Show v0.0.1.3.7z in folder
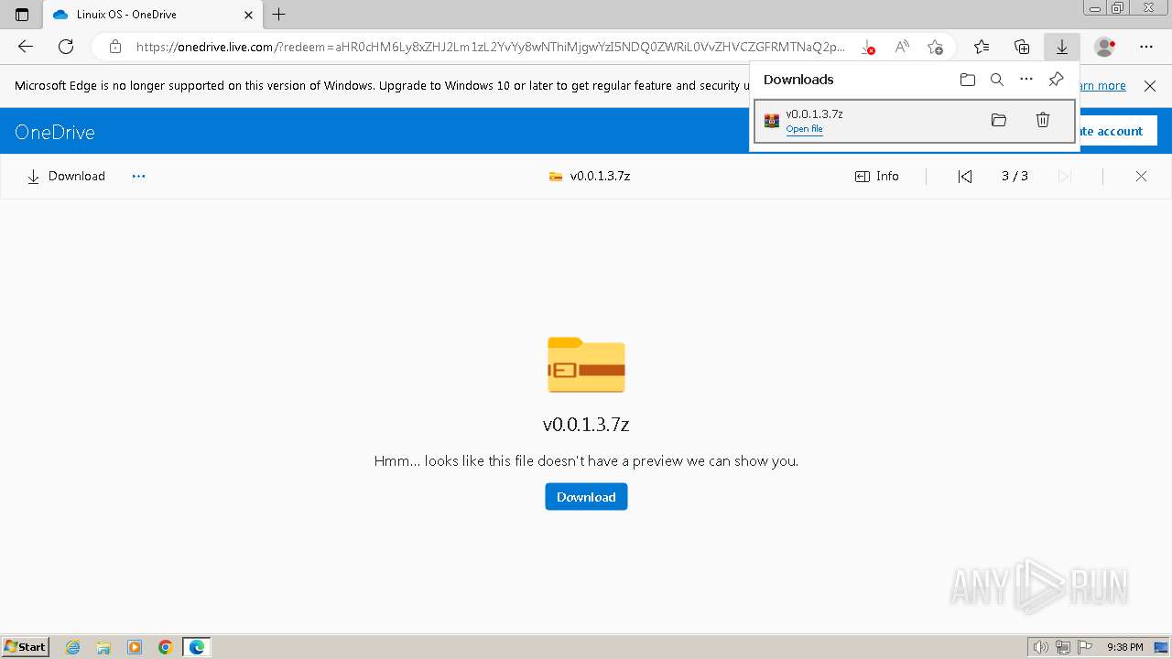Image resolution: width=1172 pixels, height=659 pixels. 999,120
